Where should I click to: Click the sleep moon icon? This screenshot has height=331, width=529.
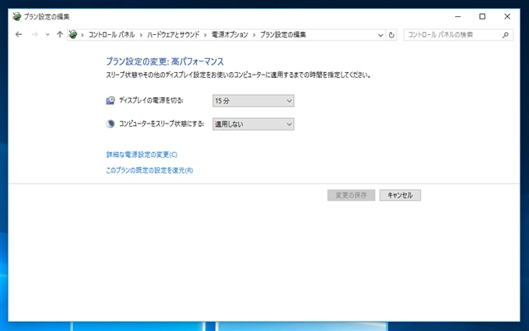pos(110,124)
